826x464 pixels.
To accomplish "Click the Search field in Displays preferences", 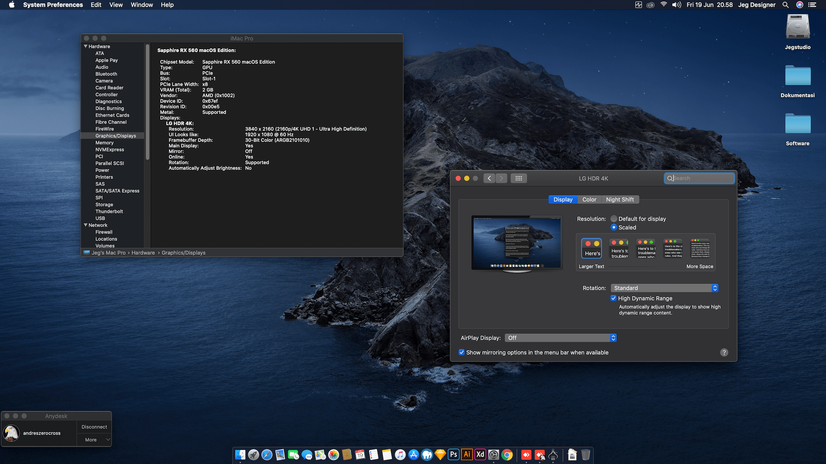I will click(x=700, y=178).
